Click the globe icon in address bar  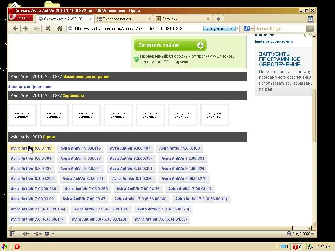70,29
